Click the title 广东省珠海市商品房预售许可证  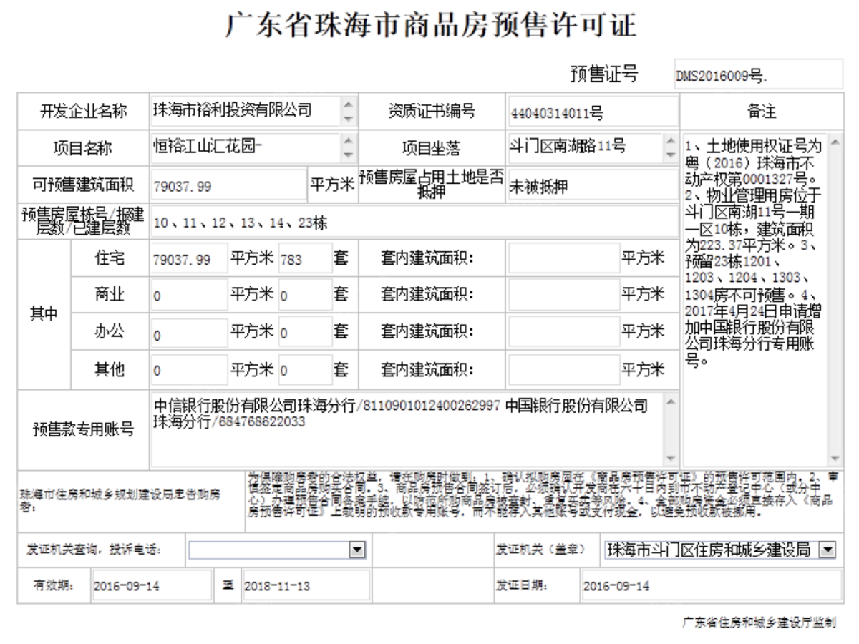pos(430,26)
